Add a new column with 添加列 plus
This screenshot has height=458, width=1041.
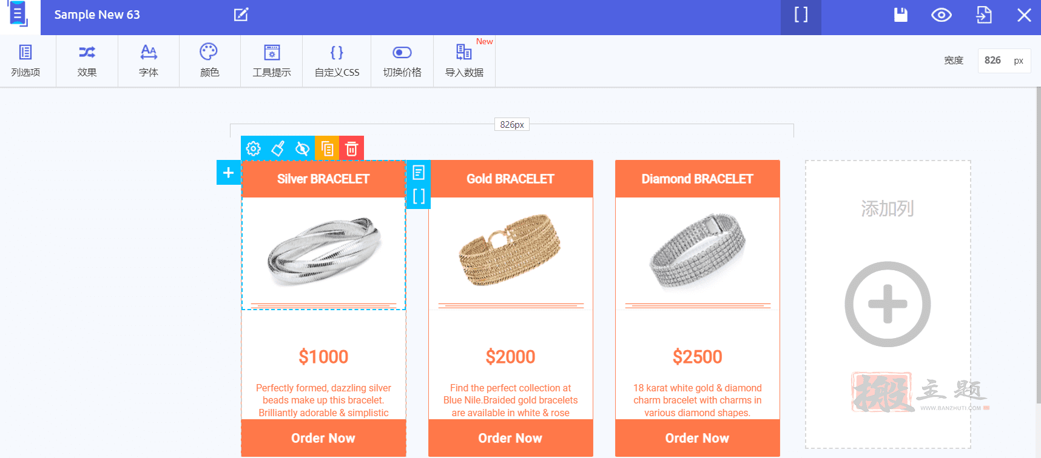pos(888,304)
